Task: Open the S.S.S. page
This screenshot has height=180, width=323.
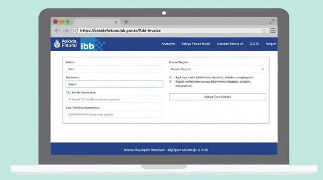Action: [x=254, y=44]
